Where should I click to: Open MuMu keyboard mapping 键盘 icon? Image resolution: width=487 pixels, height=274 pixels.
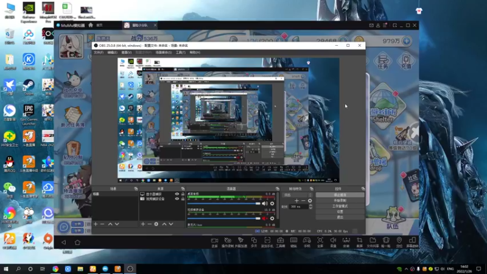coord(293,242)
